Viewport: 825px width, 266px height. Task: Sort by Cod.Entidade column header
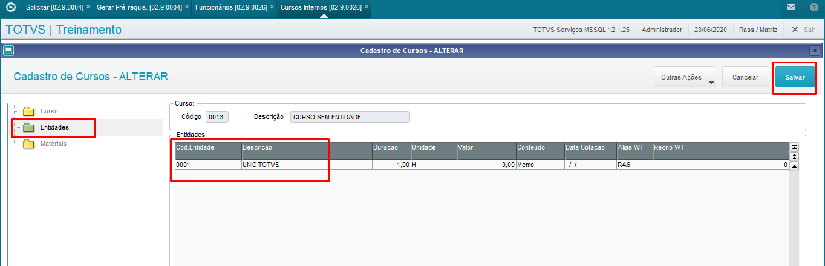tap(208, 151)
